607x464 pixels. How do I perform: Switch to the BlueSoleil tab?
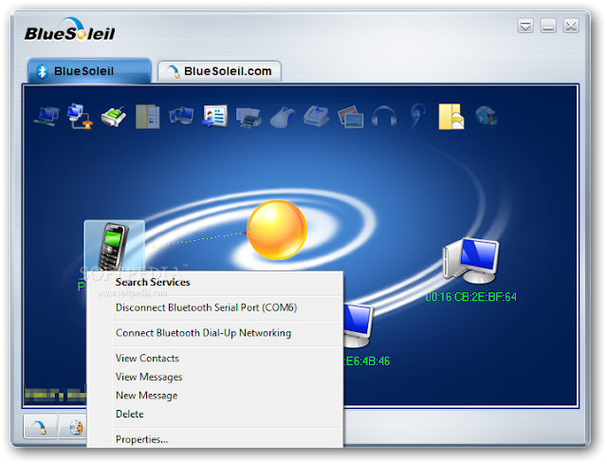89,71
